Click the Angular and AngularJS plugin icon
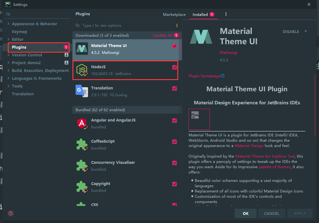Screen dimensions: 319x223 (82, 123)
